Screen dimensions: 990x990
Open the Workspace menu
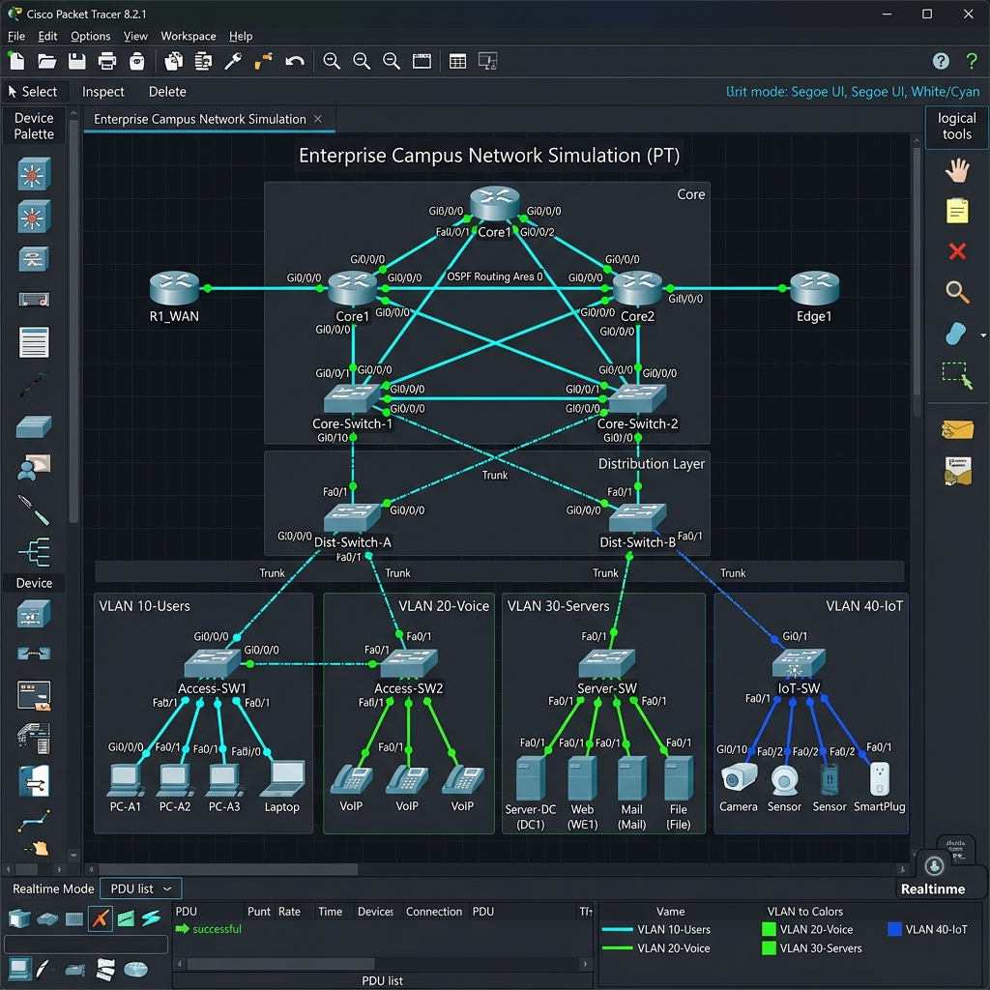coord(189,36)
